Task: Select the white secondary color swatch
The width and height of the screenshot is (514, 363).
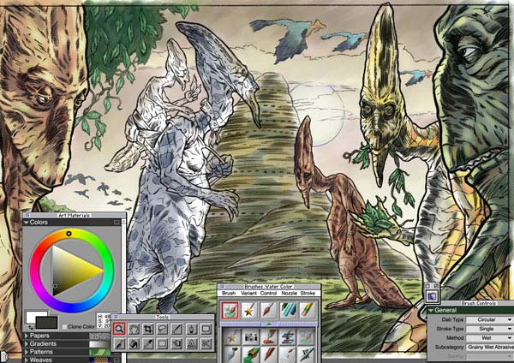Action: [x=33, y=314]
